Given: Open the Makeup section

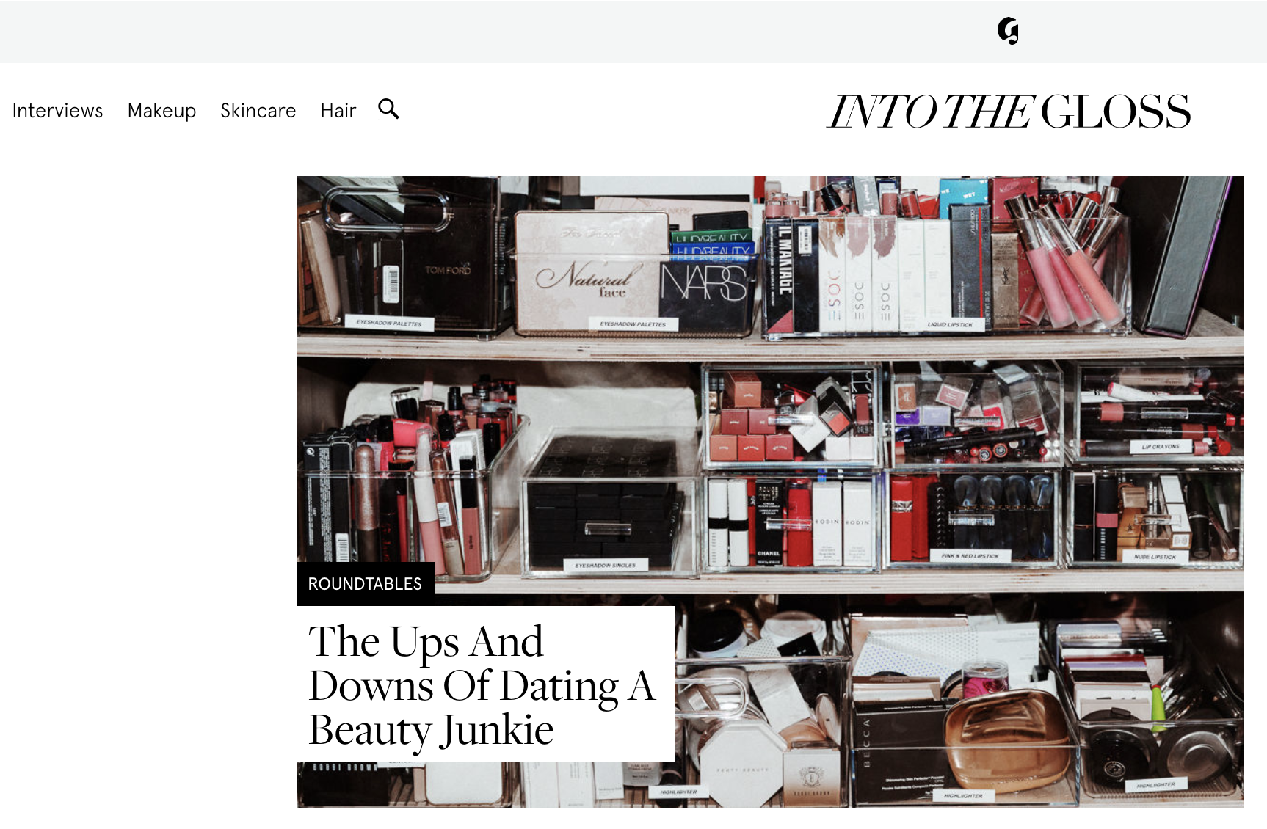Looking at the screenshot, I should point(161,111).
